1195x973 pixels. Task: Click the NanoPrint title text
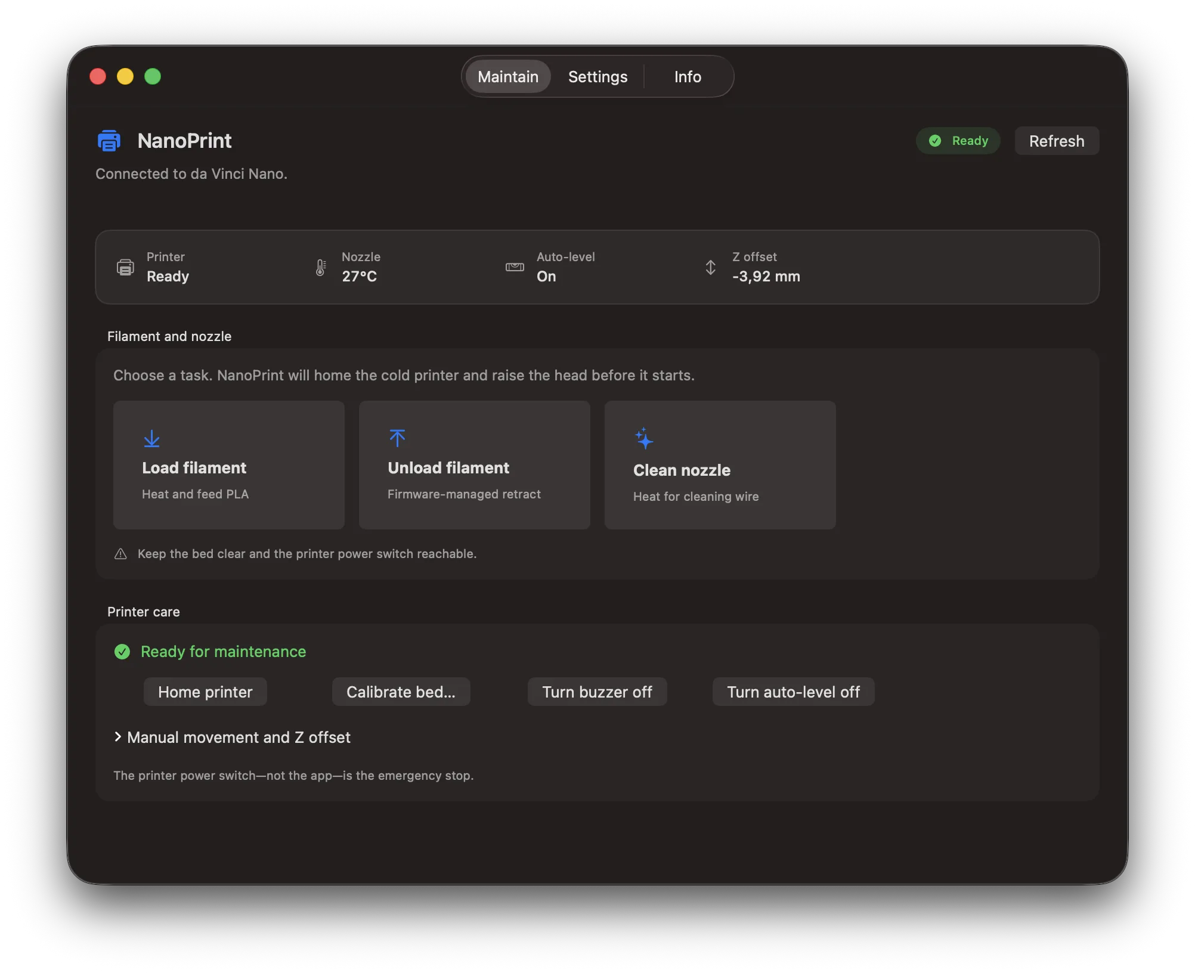185,141
